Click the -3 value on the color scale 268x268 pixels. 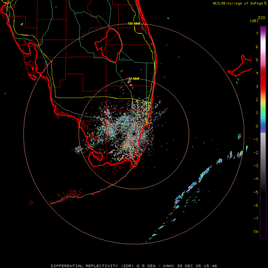click(x=256, y=166)
